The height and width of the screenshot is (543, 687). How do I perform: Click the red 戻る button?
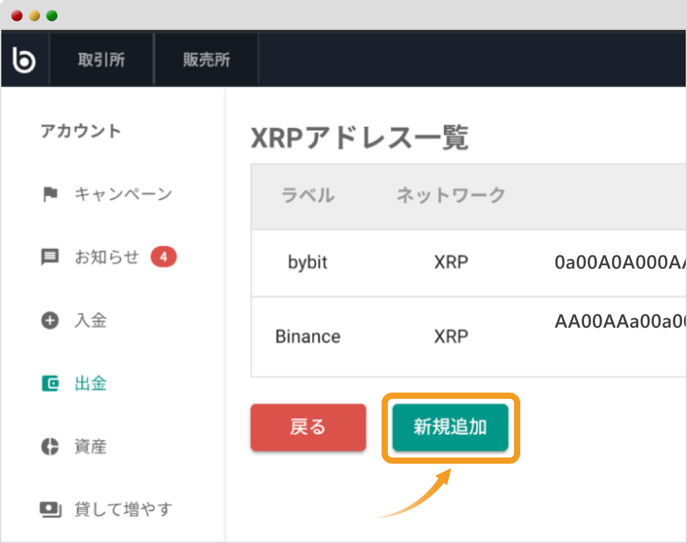tap(308, 427)
